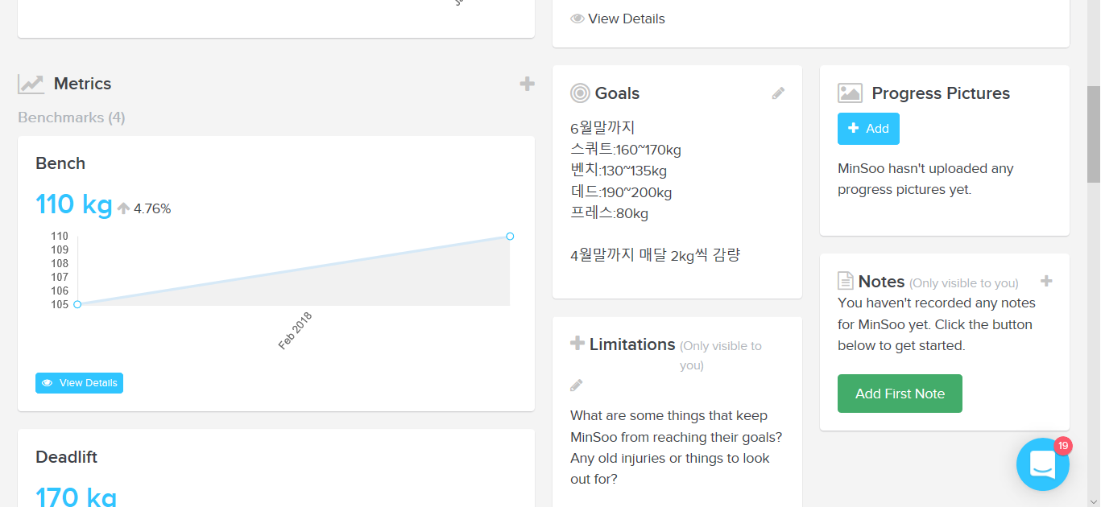
Task: Click the Progress Pictures image icon
Action: click(850, 93)
